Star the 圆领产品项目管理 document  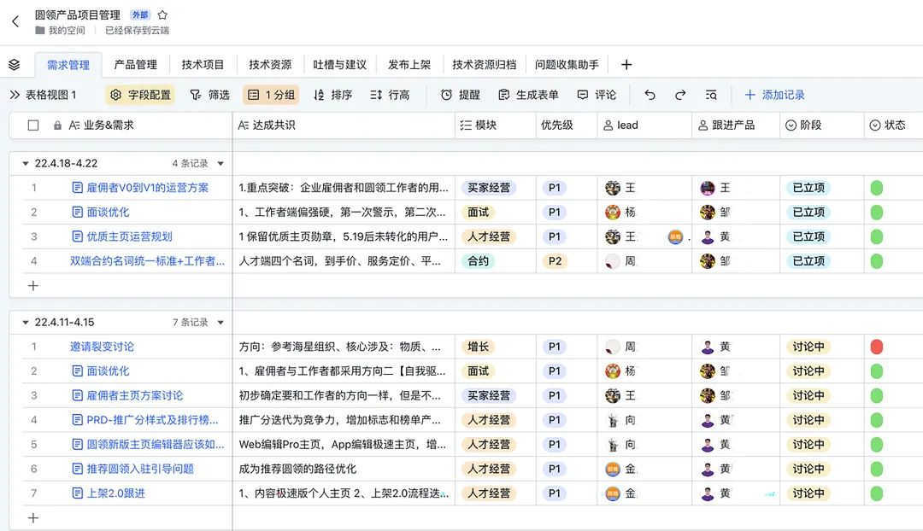pos(162,15)
